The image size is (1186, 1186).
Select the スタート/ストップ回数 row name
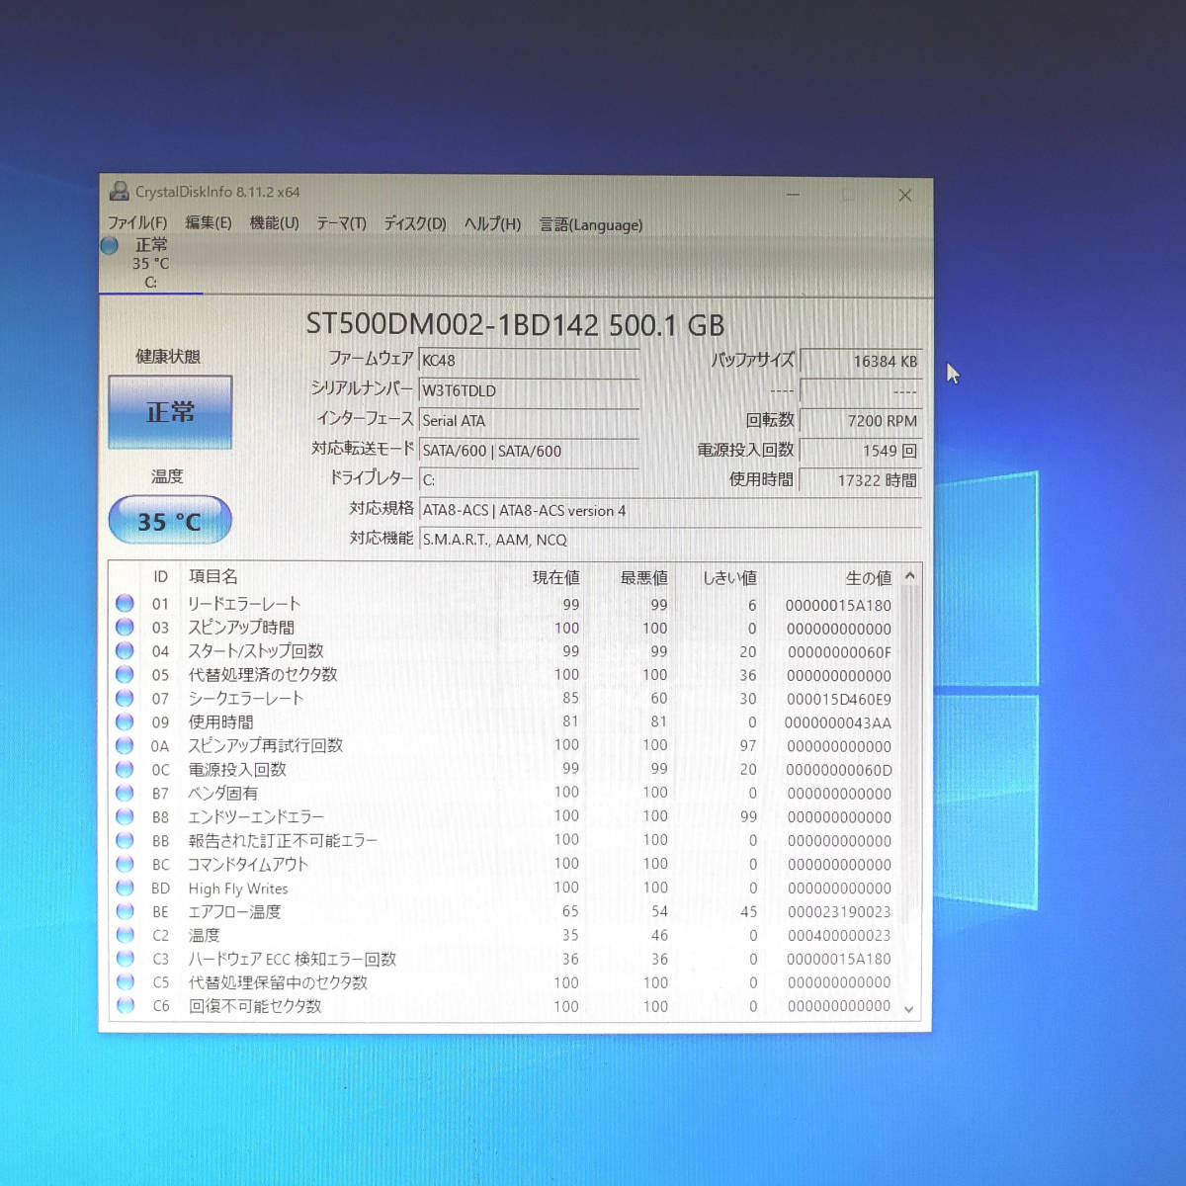(256, 651)
